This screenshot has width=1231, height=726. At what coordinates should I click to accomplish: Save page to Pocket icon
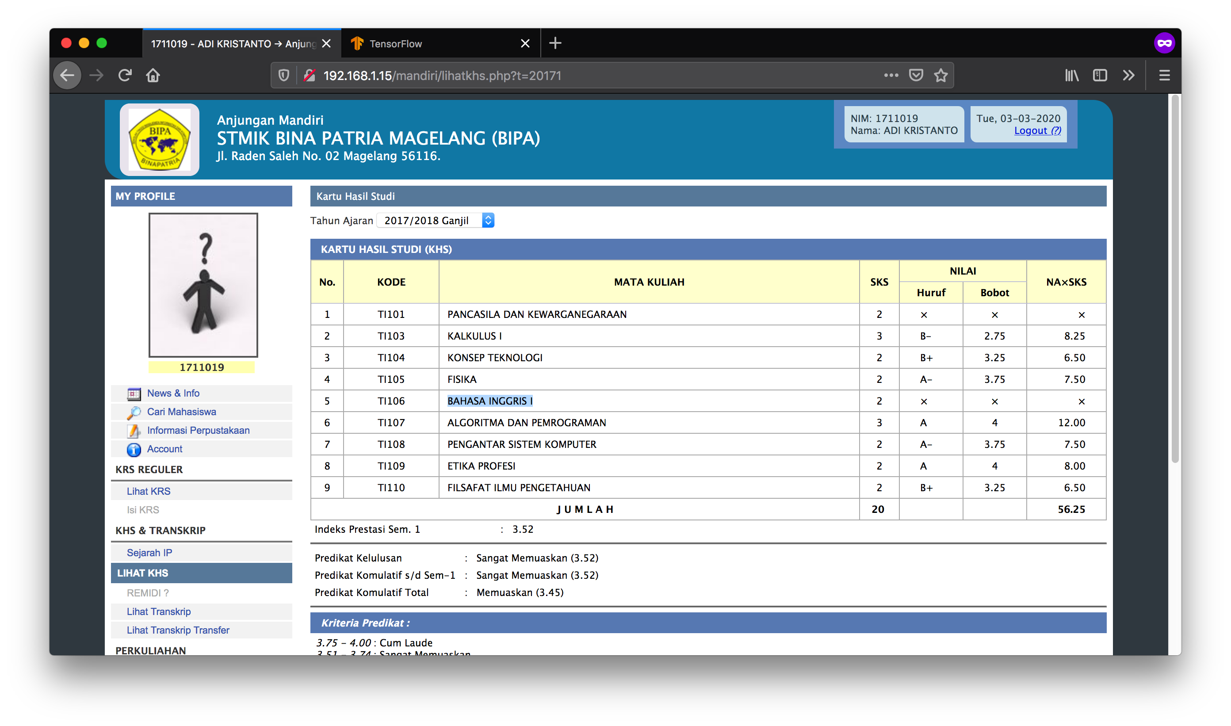(x=915, y=75)
